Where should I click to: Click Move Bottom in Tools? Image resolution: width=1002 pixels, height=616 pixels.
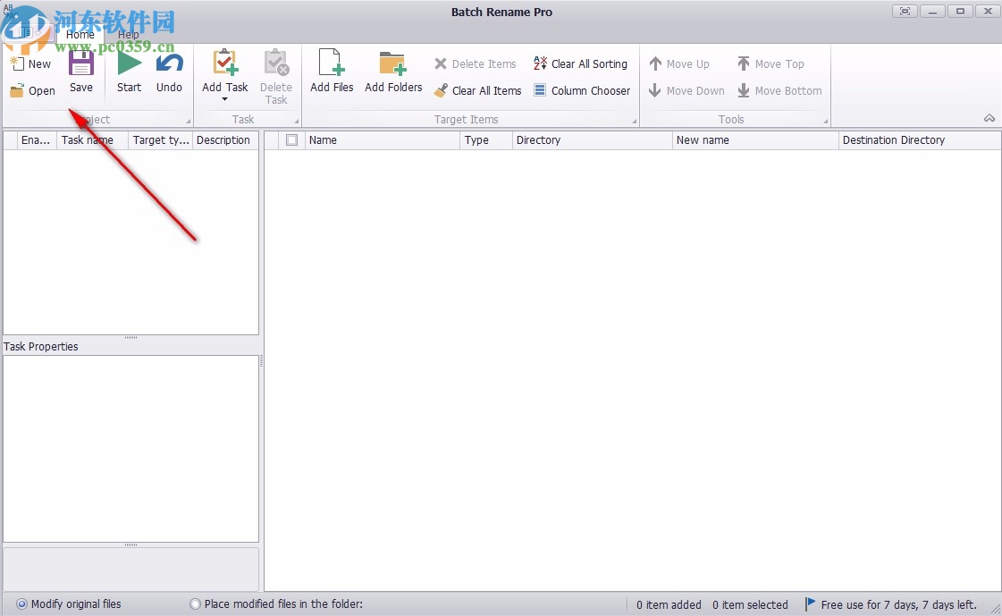point(779,90)
